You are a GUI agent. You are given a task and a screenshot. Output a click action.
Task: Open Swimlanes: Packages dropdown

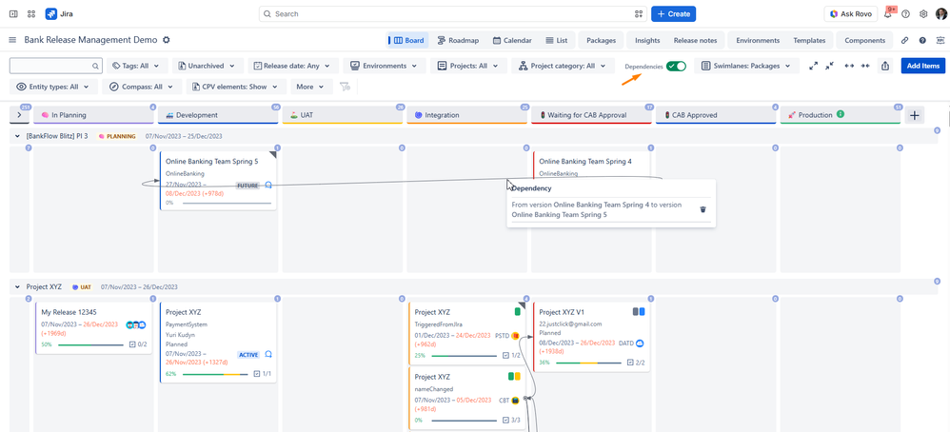point(746,66)
